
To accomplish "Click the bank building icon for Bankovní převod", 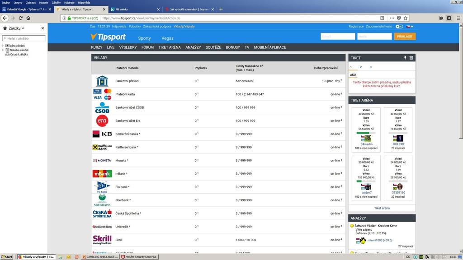I will [102, 81].
